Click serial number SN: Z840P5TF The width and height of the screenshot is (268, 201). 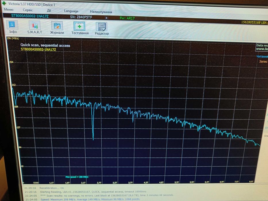(81, 17)
